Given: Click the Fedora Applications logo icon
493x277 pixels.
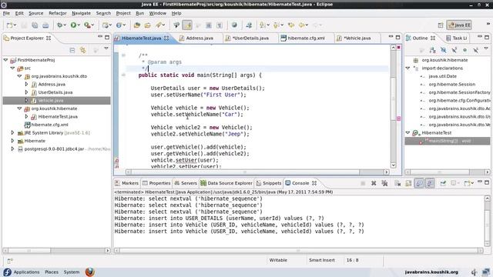Looking at the screenshot, I should [7, 272].
